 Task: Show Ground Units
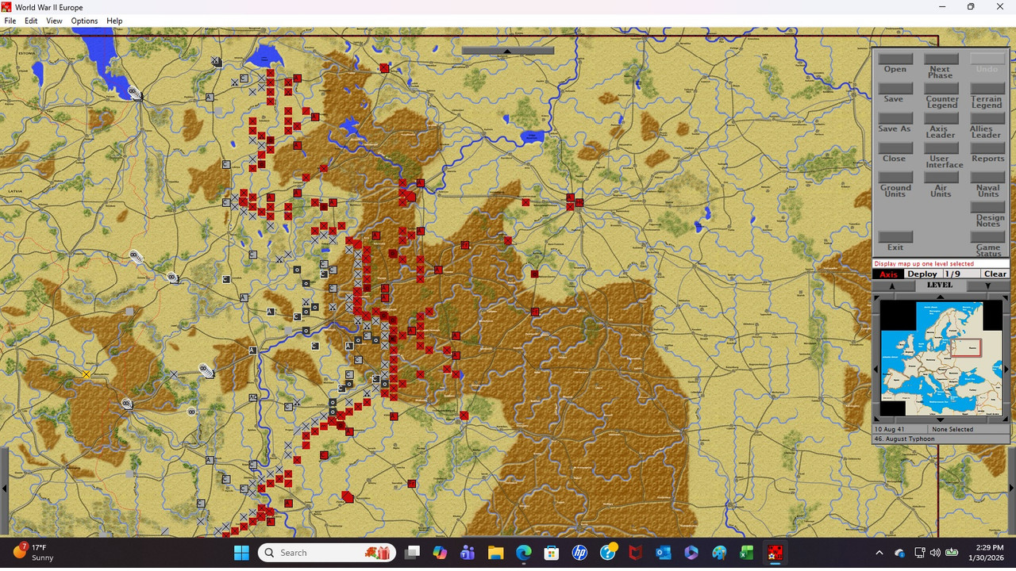point(895,178)
